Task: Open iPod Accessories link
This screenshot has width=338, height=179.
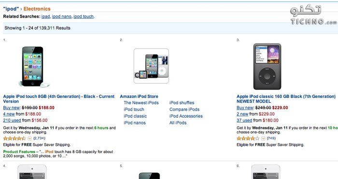Action: [186, 116]
